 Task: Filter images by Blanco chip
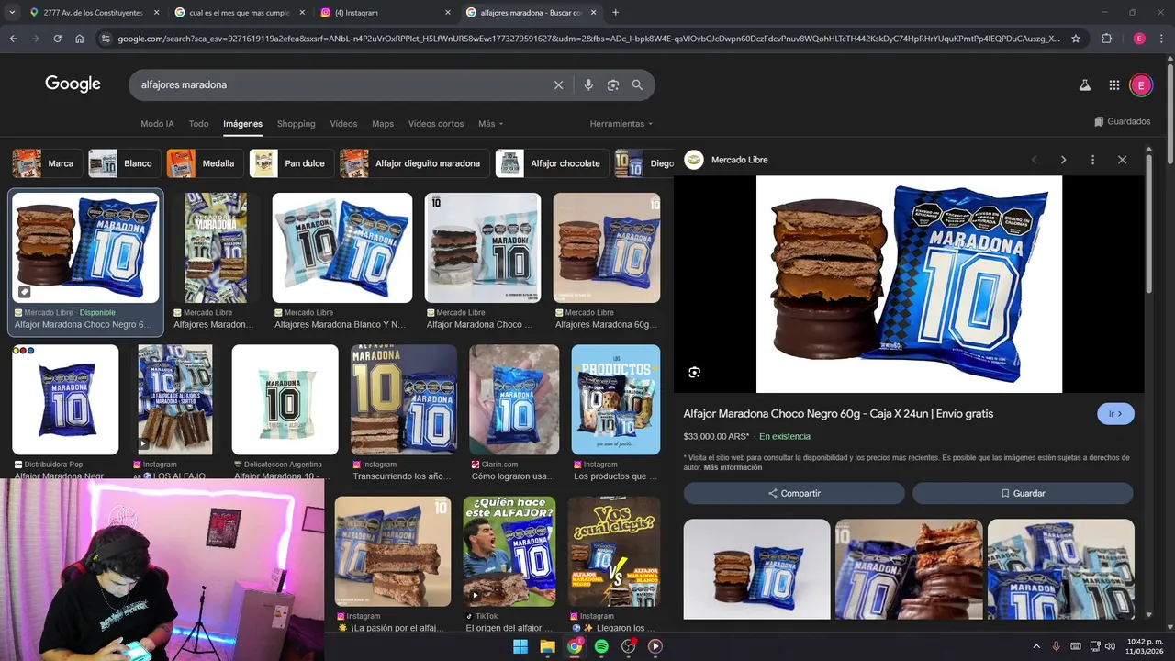123,163
